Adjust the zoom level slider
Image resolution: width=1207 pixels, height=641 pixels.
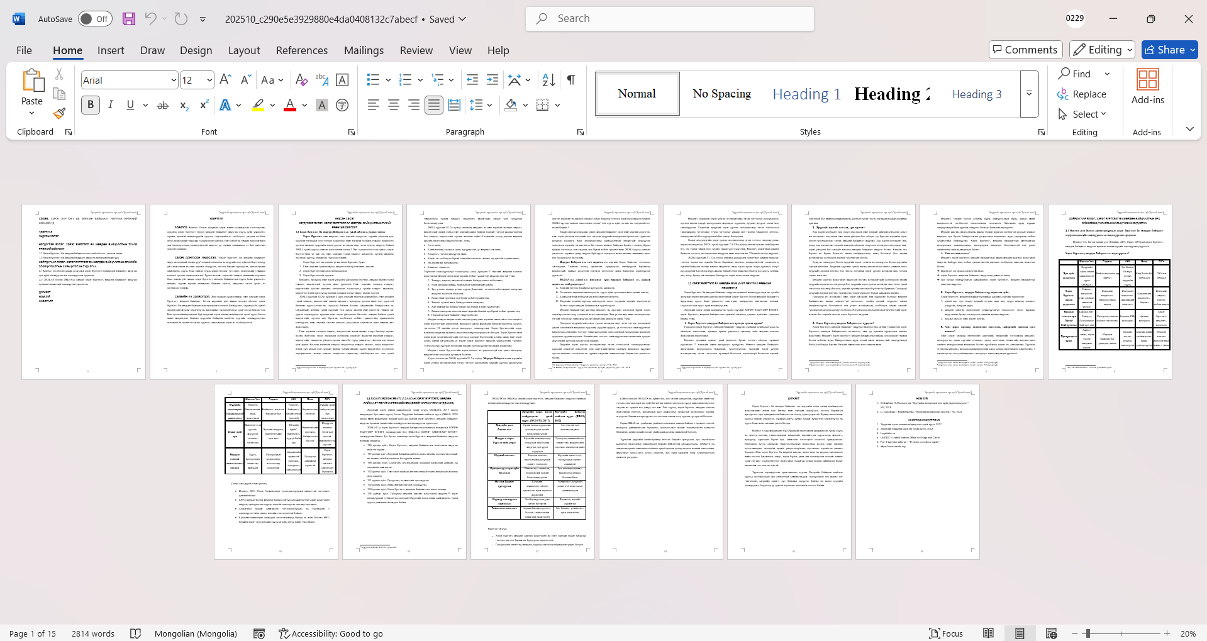(1087, 633)
